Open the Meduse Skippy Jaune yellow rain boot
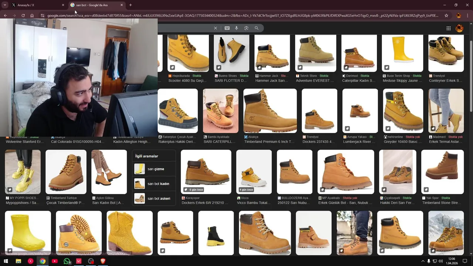This screenshot has width=473, height=266. click(402, 53)
